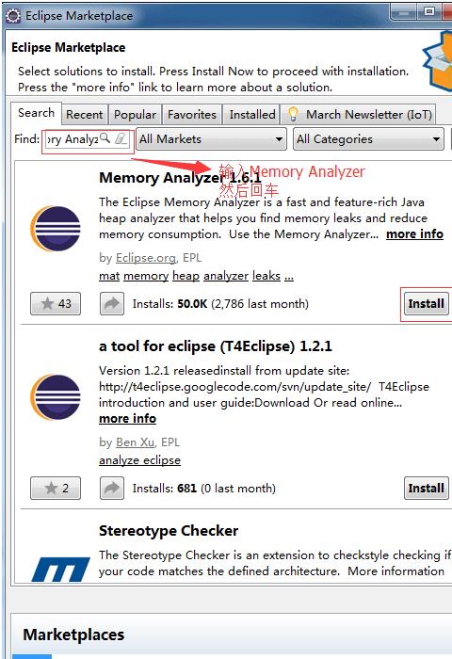Clear the Find field with eraser icon

pos(121,138)
